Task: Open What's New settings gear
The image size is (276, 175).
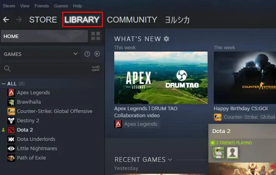Action: (166, 39)
